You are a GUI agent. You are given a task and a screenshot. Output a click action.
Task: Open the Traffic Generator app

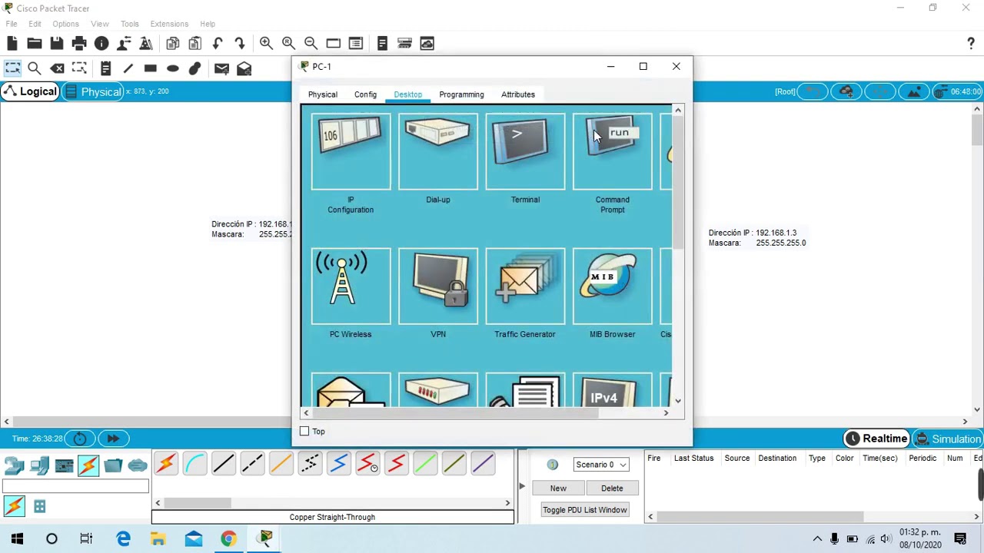[525, 286]
